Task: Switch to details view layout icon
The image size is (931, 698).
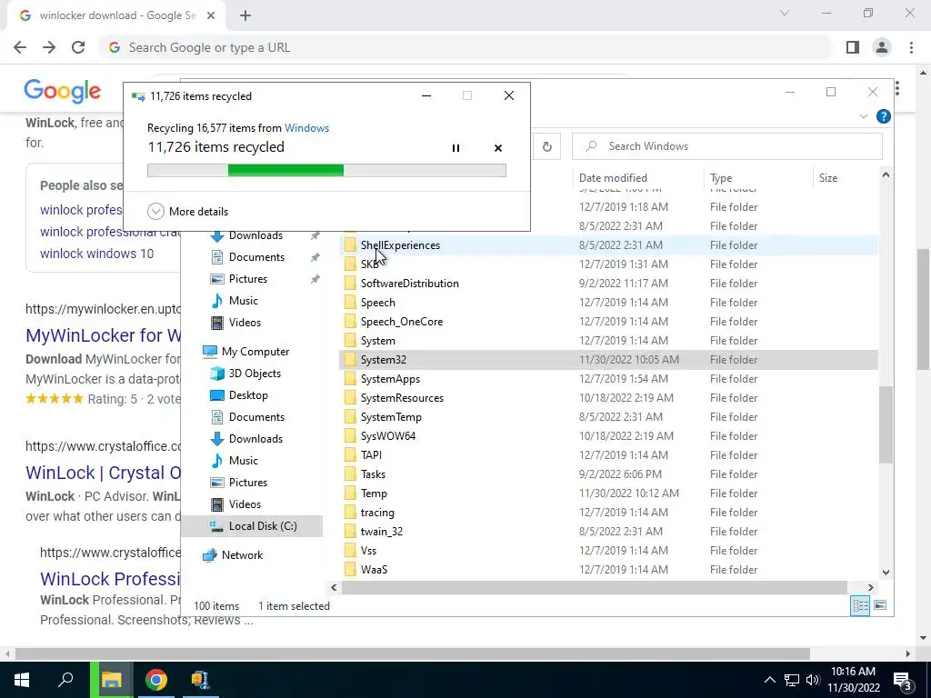Action: pyautogui.click(x=860, y=605)
